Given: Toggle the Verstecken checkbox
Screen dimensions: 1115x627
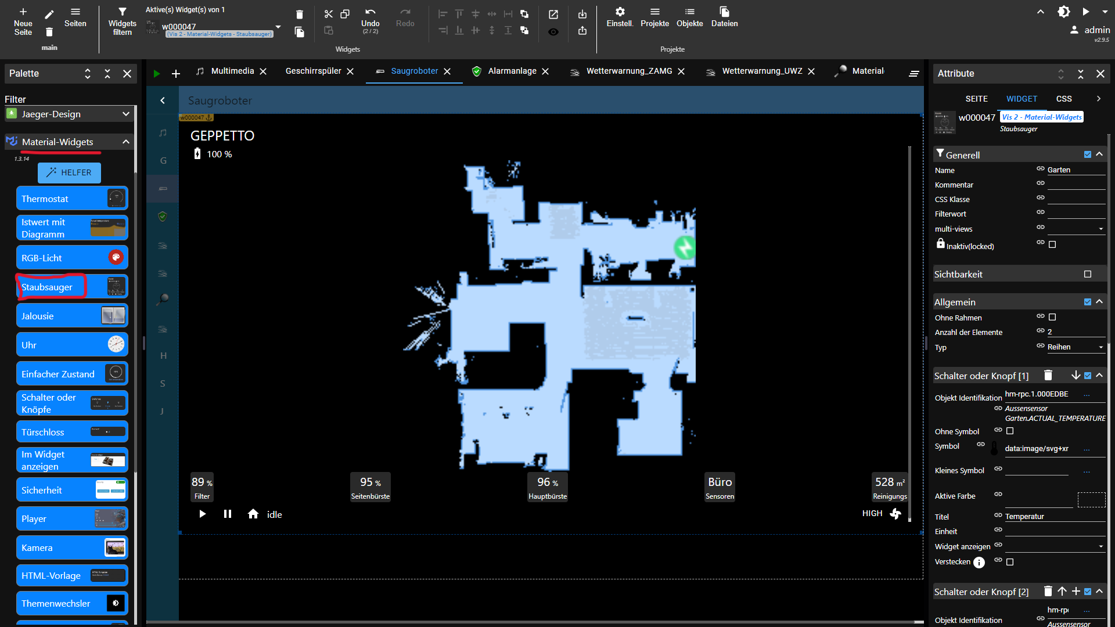Looking at the screenshot, I should click(x=1010, y=562).
